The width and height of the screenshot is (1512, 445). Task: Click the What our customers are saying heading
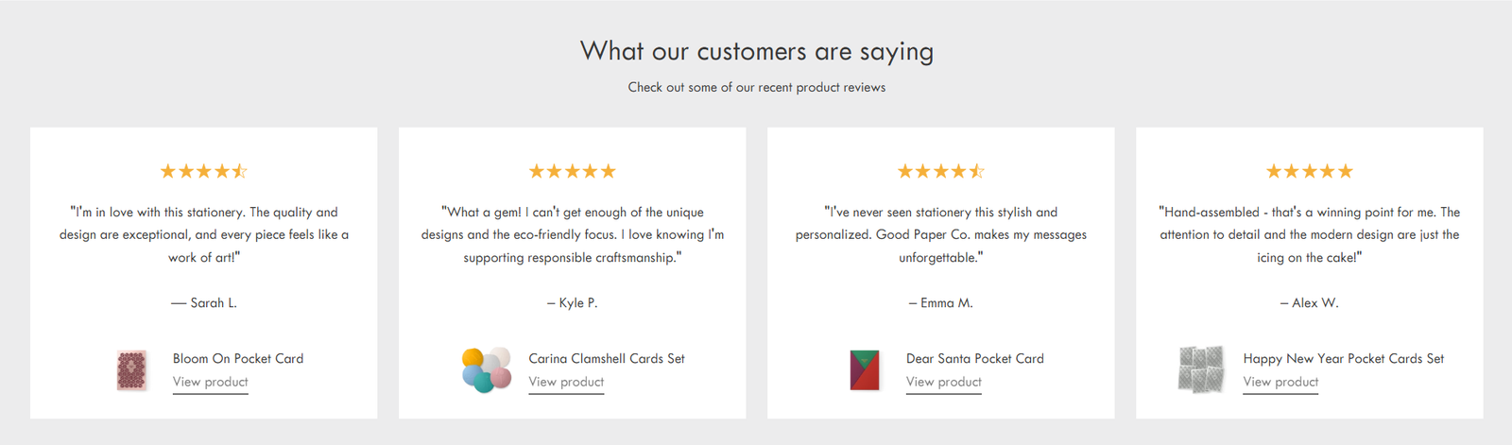[x=757, y=51]
